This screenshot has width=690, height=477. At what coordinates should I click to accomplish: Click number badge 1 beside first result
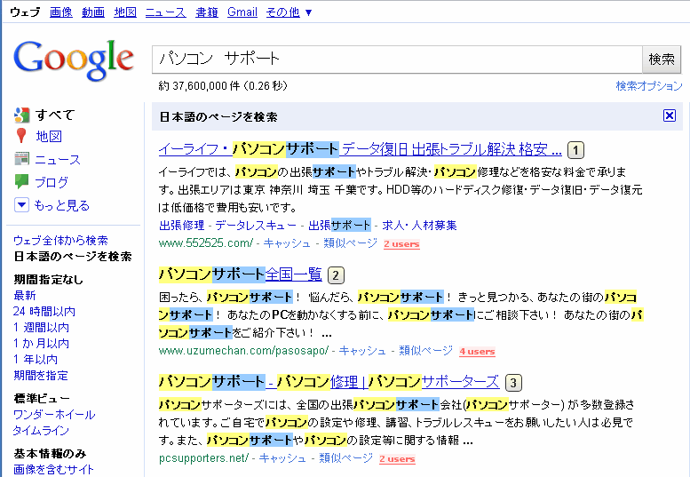(x=576, y=149)
